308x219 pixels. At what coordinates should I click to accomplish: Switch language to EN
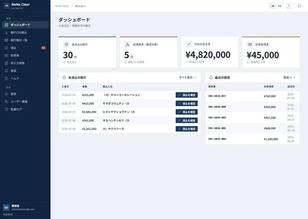click(x=280, y=6)
